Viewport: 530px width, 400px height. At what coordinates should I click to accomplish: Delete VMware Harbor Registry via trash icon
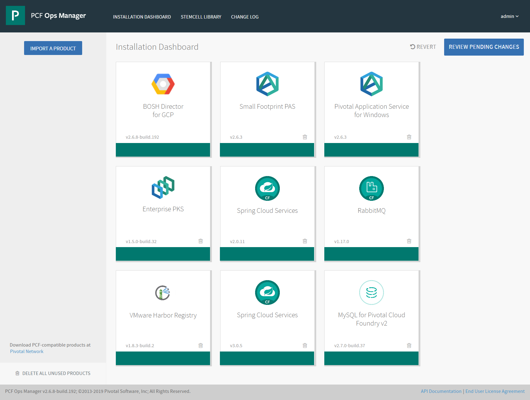click(200, 345)
